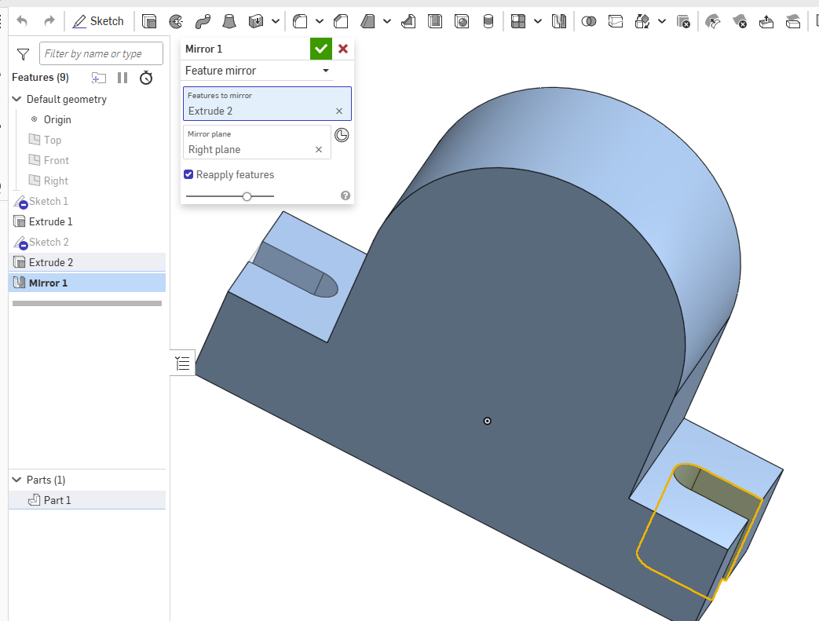Open the Boolean tool
This screenshot has height=621, width=819.
tap(590, 21)
